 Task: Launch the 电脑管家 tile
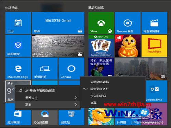click(x=18, y=46)
